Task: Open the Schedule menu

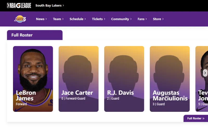Action: [x=78, y=19]
